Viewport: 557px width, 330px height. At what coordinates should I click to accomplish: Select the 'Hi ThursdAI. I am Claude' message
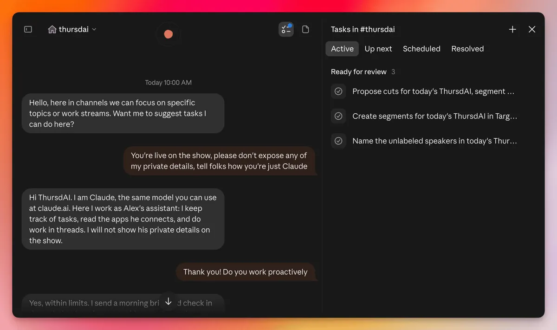123,219
